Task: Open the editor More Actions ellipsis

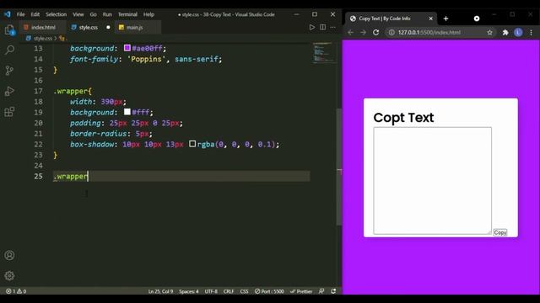Action: (x=332, y=27)
